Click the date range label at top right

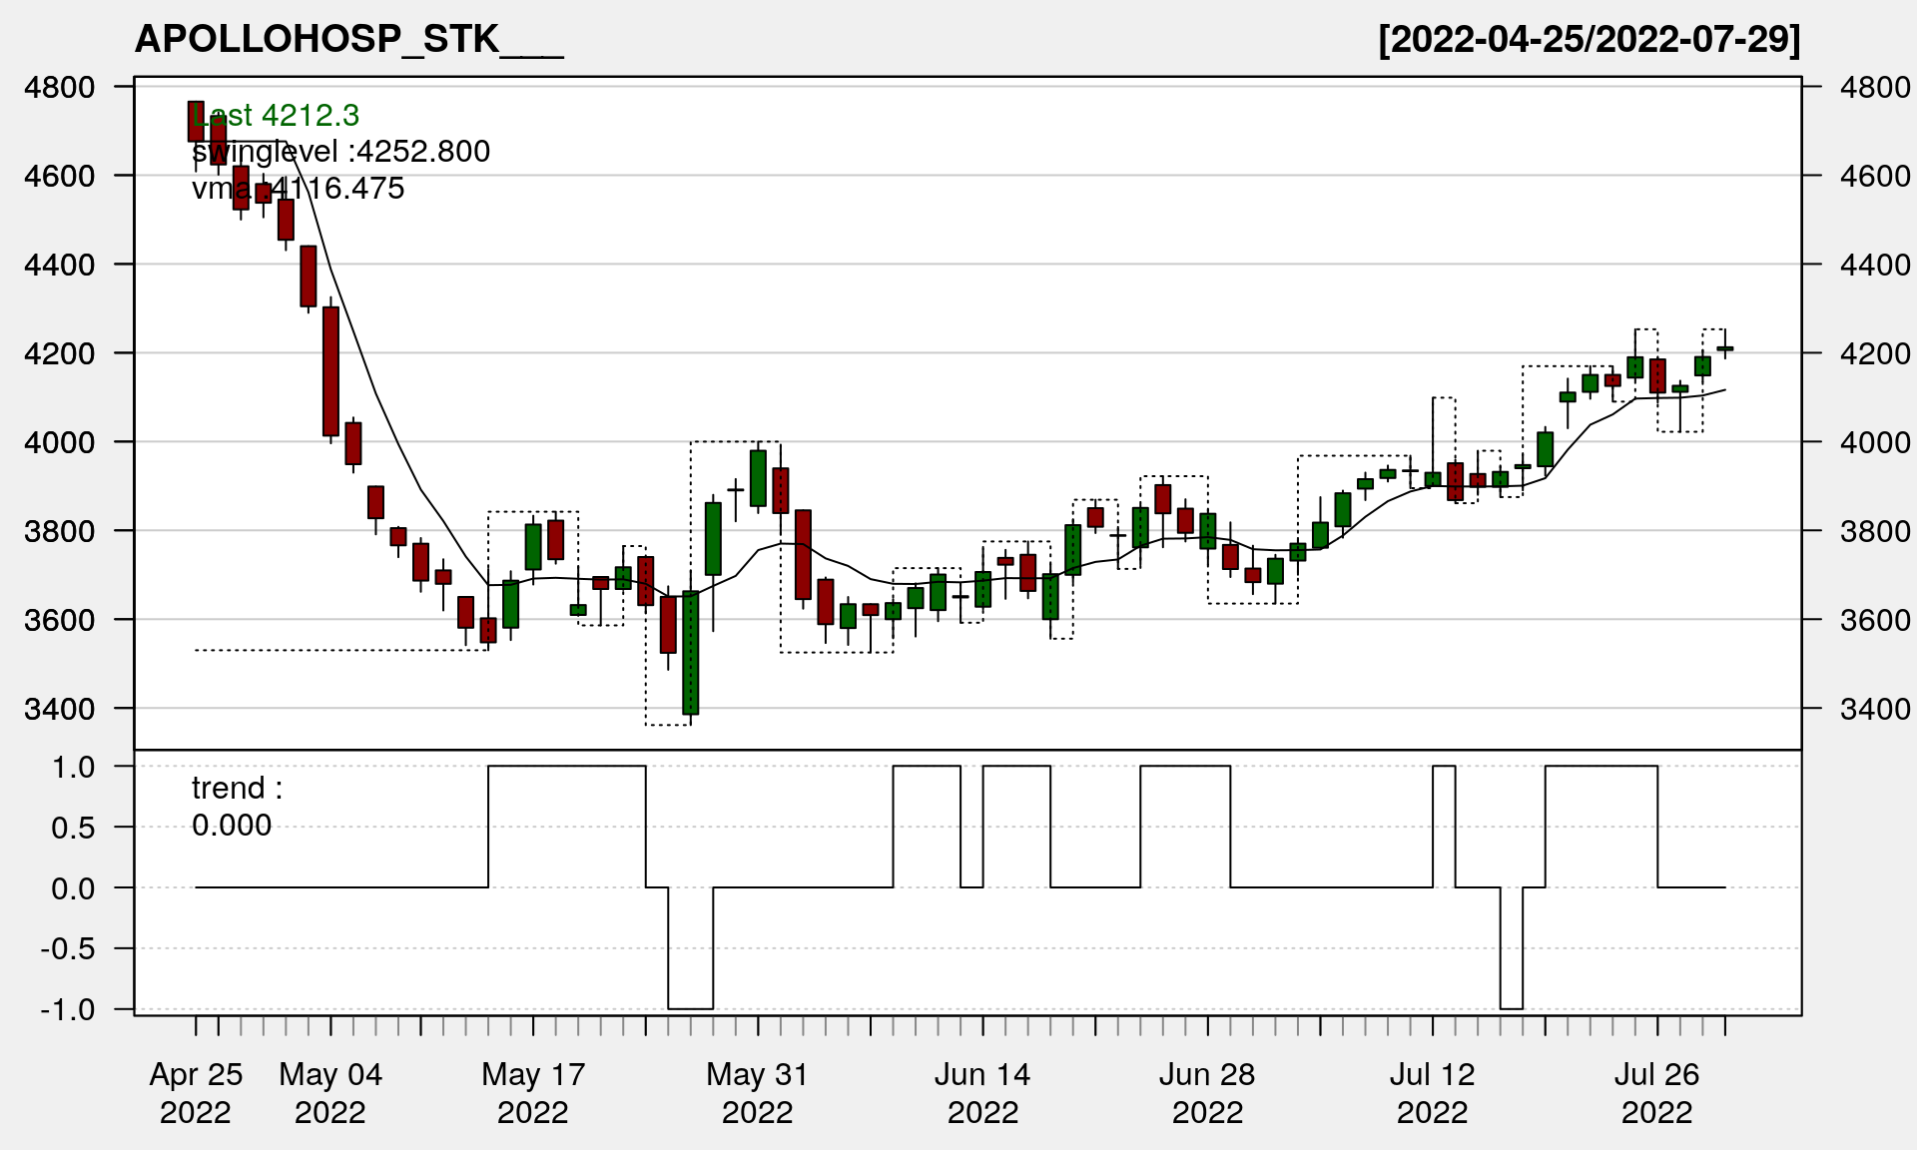click(x=1589, y=39)
